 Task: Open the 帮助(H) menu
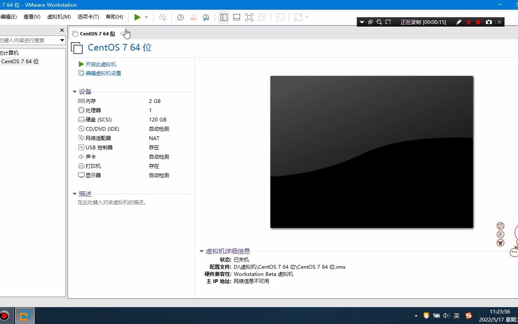click(114, 17)
